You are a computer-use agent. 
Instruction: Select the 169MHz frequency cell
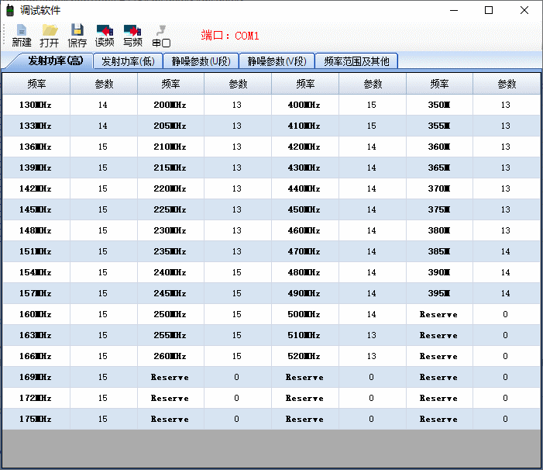click(36, 377)
